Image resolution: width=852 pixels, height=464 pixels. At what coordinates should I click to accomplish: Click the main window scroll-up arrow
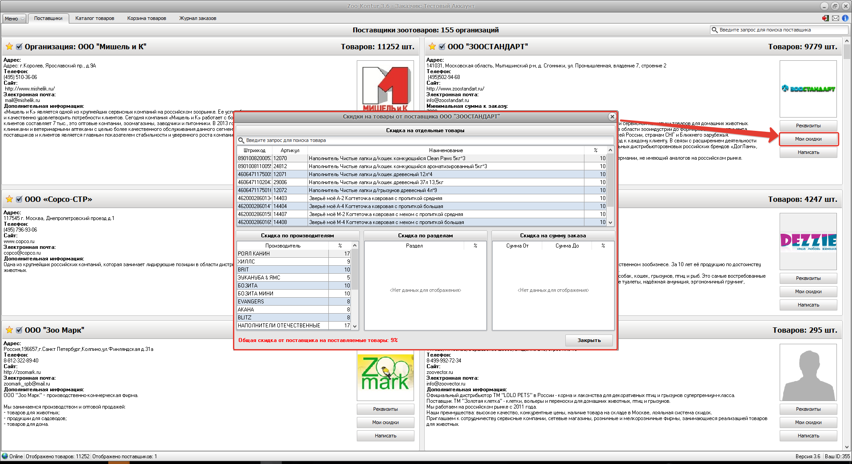pos(847,41)
